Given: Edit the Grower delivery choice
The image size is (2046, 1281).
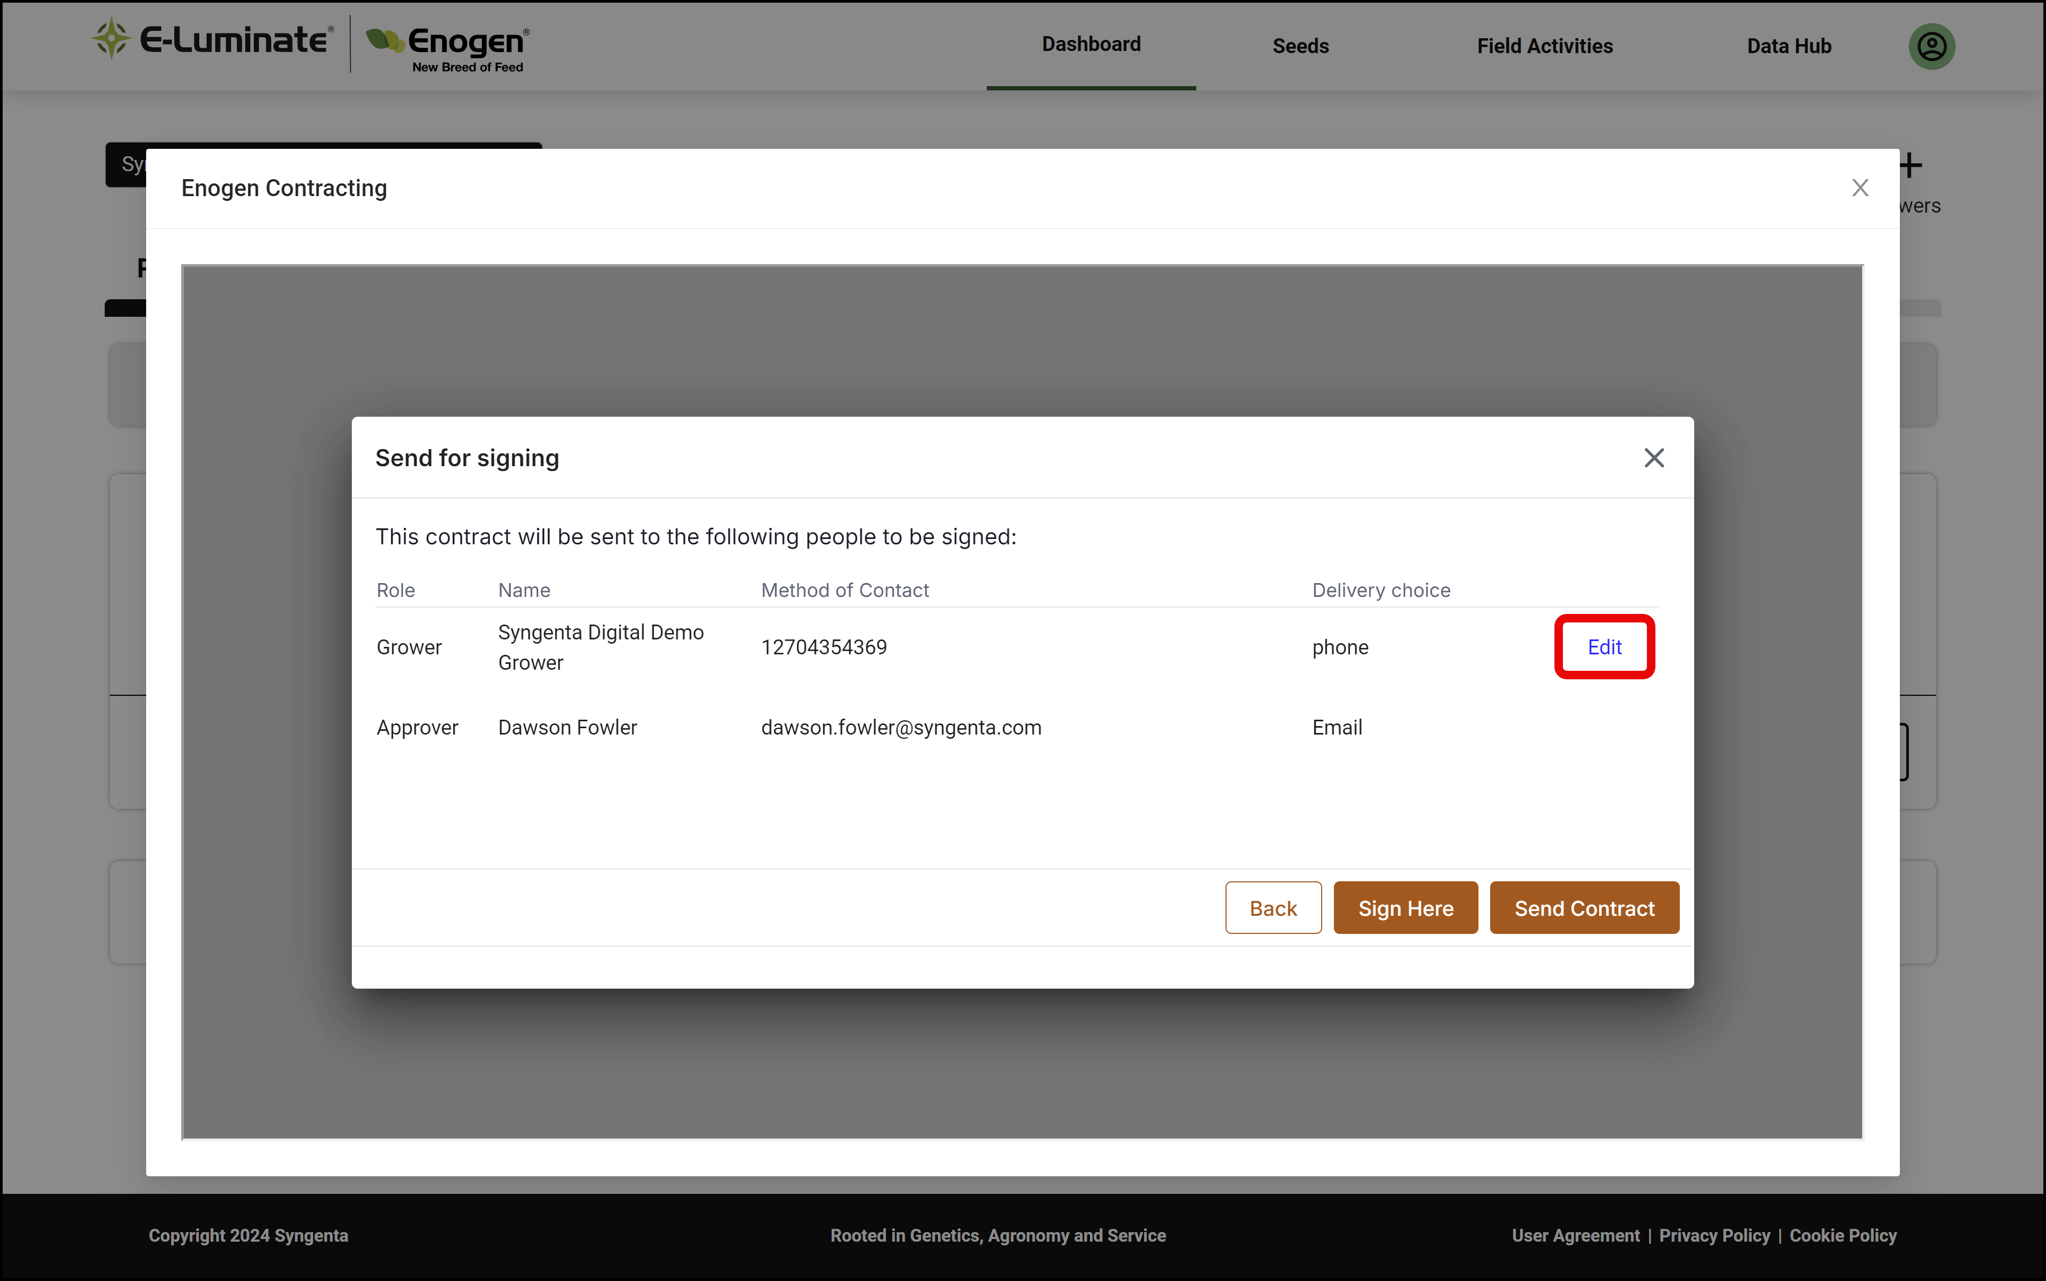Looking at the screenshot, I should click(x=1604, y=646).
